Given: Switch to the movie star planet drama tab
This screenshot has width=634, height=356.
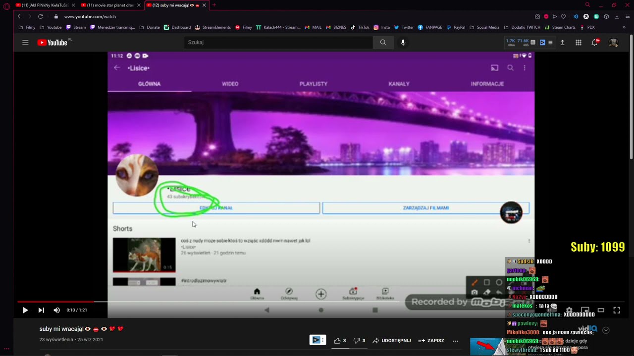Looking at the screenshot, I should click(x=110, y=5).
